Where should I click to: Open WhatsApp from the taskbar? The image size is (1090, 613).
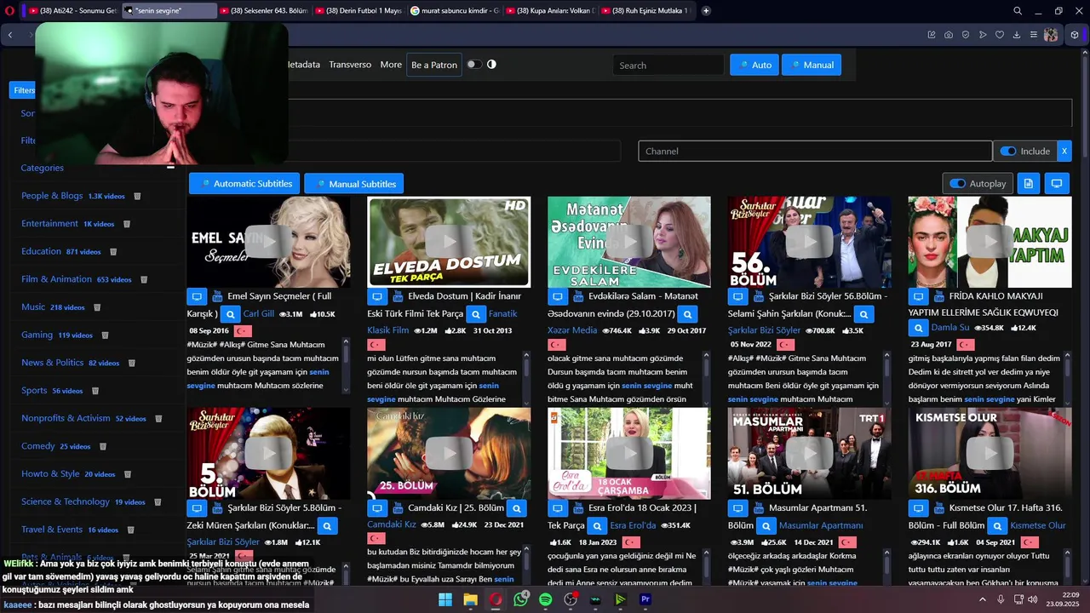[x=520, y=599]
